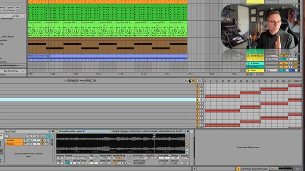Image resolution: width=305 pixels, height=171 pixels.
Task: Arm the Drum track record button
Action: click(295, 56)
